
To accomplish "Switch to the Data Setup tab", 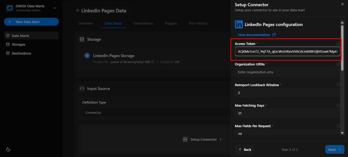I will click(x=113, y=23).
